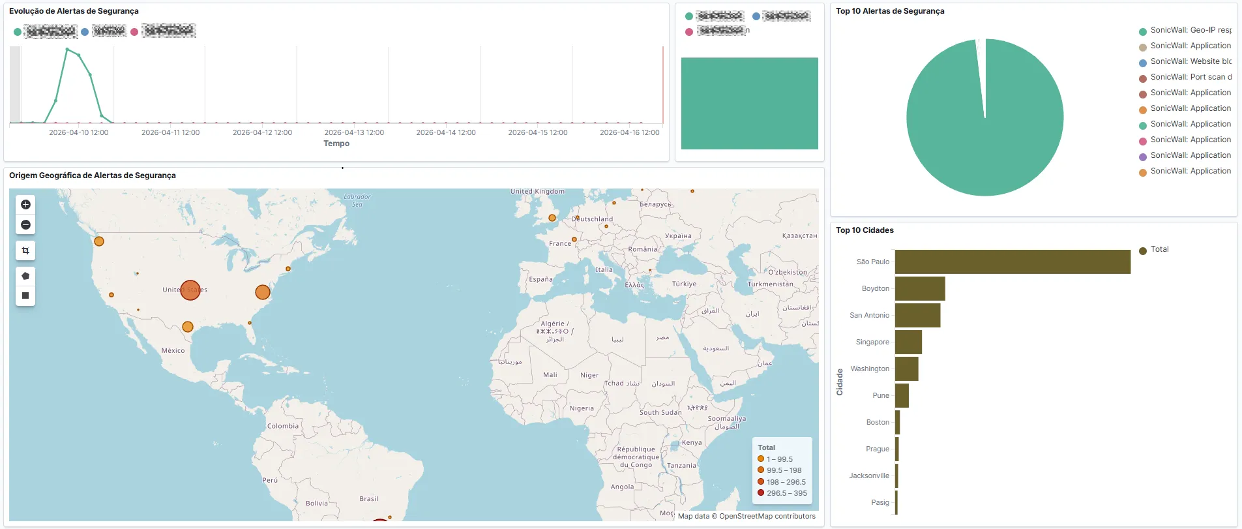The width and height of the screenshot is (1242, 529).
Task: Click the 'Cidade' y-axis title
Action: point(840,382)
